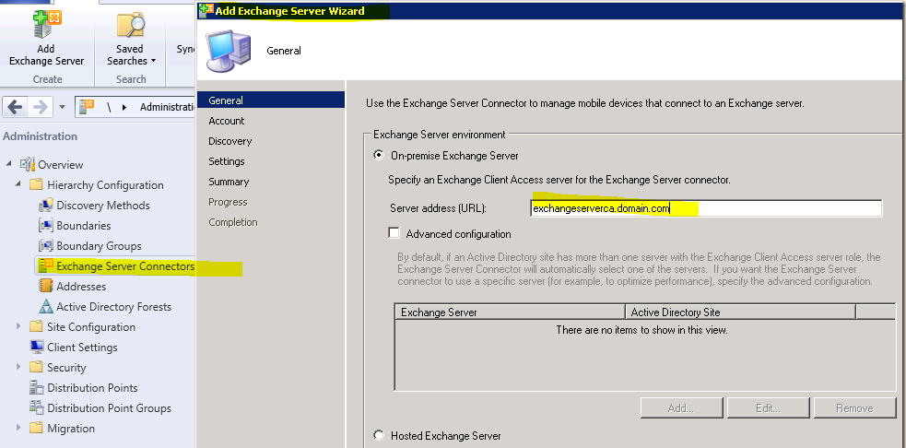Screen dimensions: 906x448
Task: Select Client Settings in the tree
Action: click(x=82, y=347)
